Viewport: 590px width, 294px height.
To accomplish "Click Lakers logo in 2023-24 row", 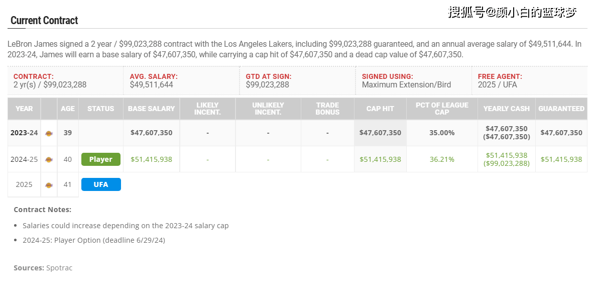I will [49, 133].
